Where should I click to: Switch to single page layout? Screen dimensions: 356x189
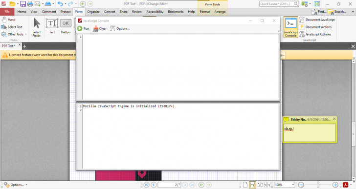tap(245, 185)
